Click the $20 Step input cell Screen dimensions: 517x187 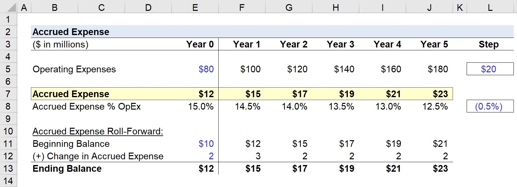click(490, 69)
